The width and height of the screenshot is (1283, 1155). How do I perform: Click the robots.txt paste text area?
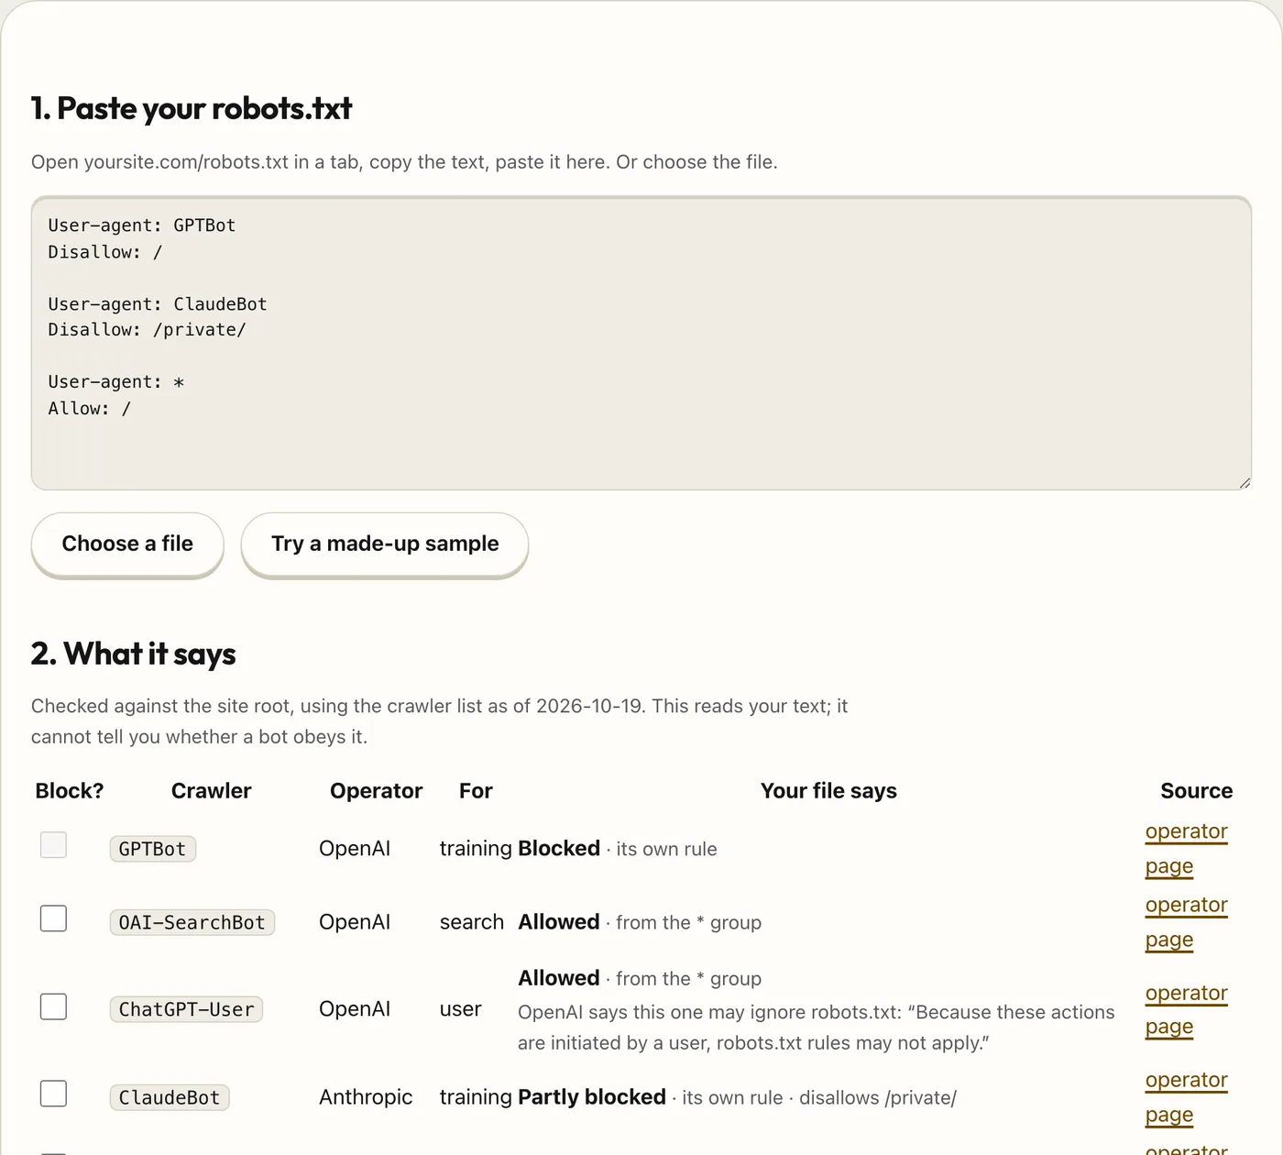coord(641,343)
